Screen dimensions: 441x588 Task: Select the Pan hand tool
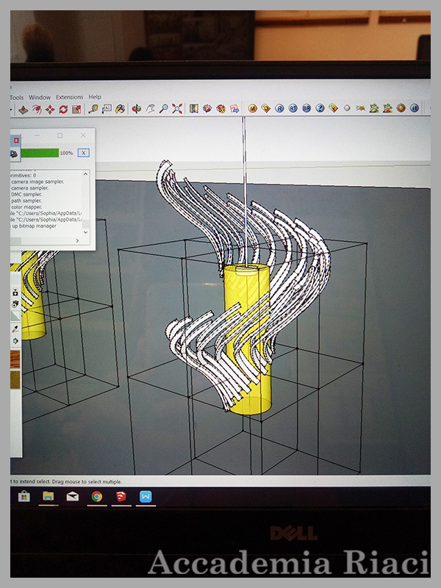[150, 109]
